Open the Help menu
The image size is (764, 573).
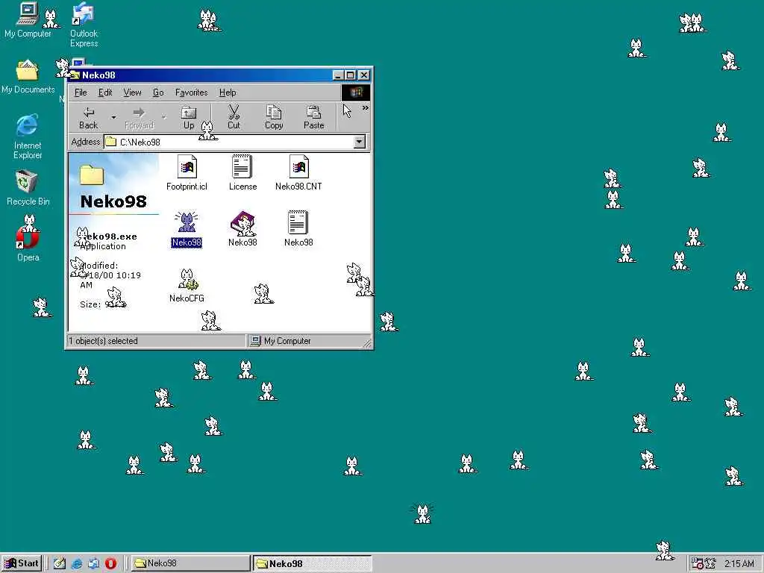point(228,93)
